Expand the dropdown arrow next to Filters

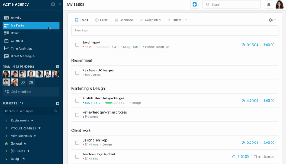tap(186, 20)
